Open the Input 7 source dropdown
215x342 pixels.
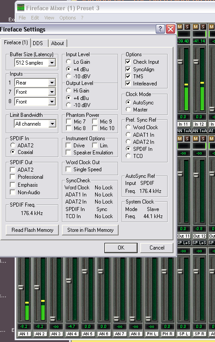pos(52,92)
